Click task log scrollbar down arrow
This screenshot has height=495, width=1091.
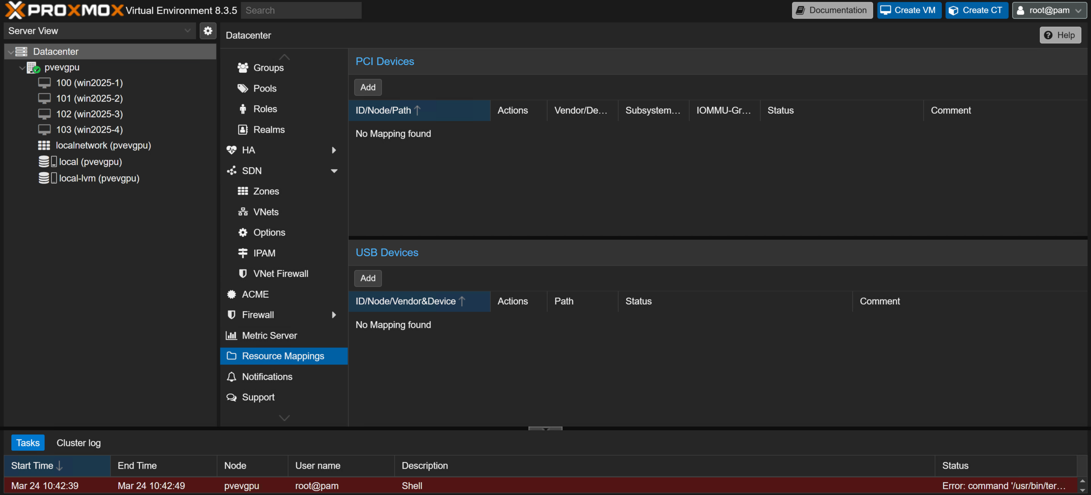[1082, 490]
